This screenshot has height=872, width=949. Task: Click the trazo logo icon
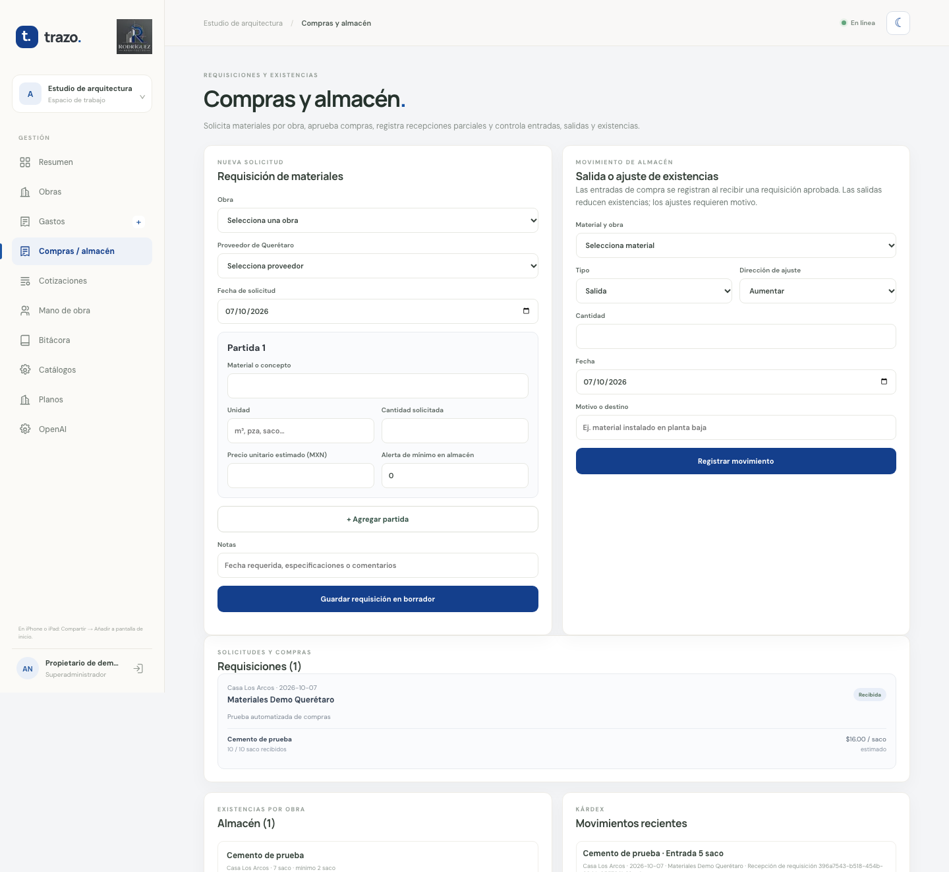pos(27,37)
